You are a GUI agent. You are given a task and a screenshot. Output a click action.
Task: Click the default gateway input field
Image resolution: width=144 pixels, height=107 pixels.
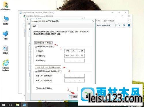coord(75,61)
